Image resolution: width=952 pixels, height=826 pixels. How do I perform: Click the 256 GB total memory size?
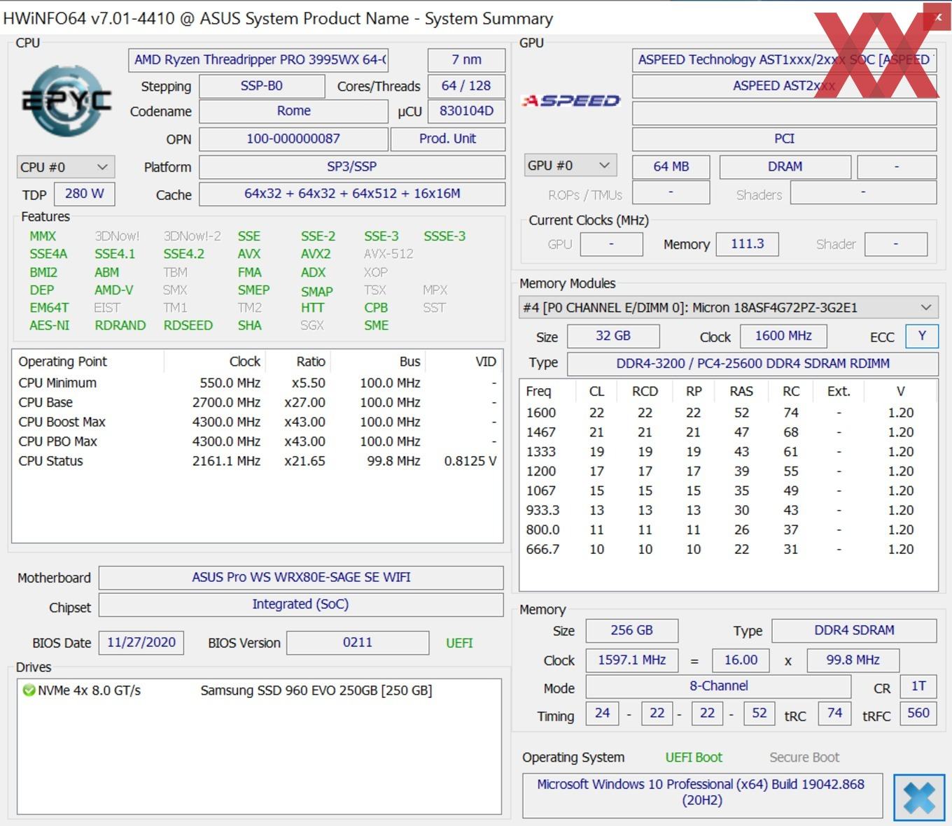631,630
